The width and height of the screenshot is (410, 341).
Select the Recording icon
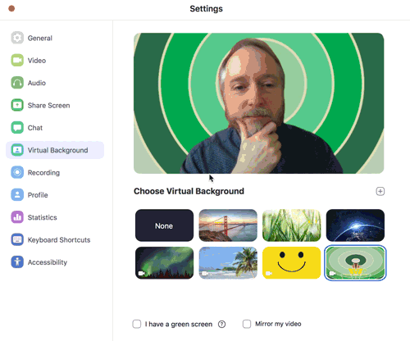[17, 172]
